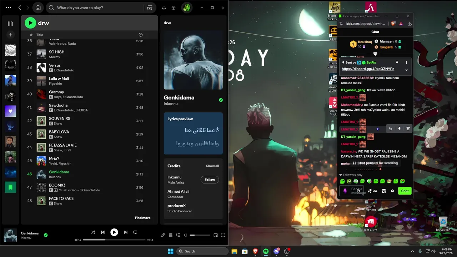Delete the hovered LMATRIX chat message
This screenshot has width=457, height=257.
click(x=408, y=129)
